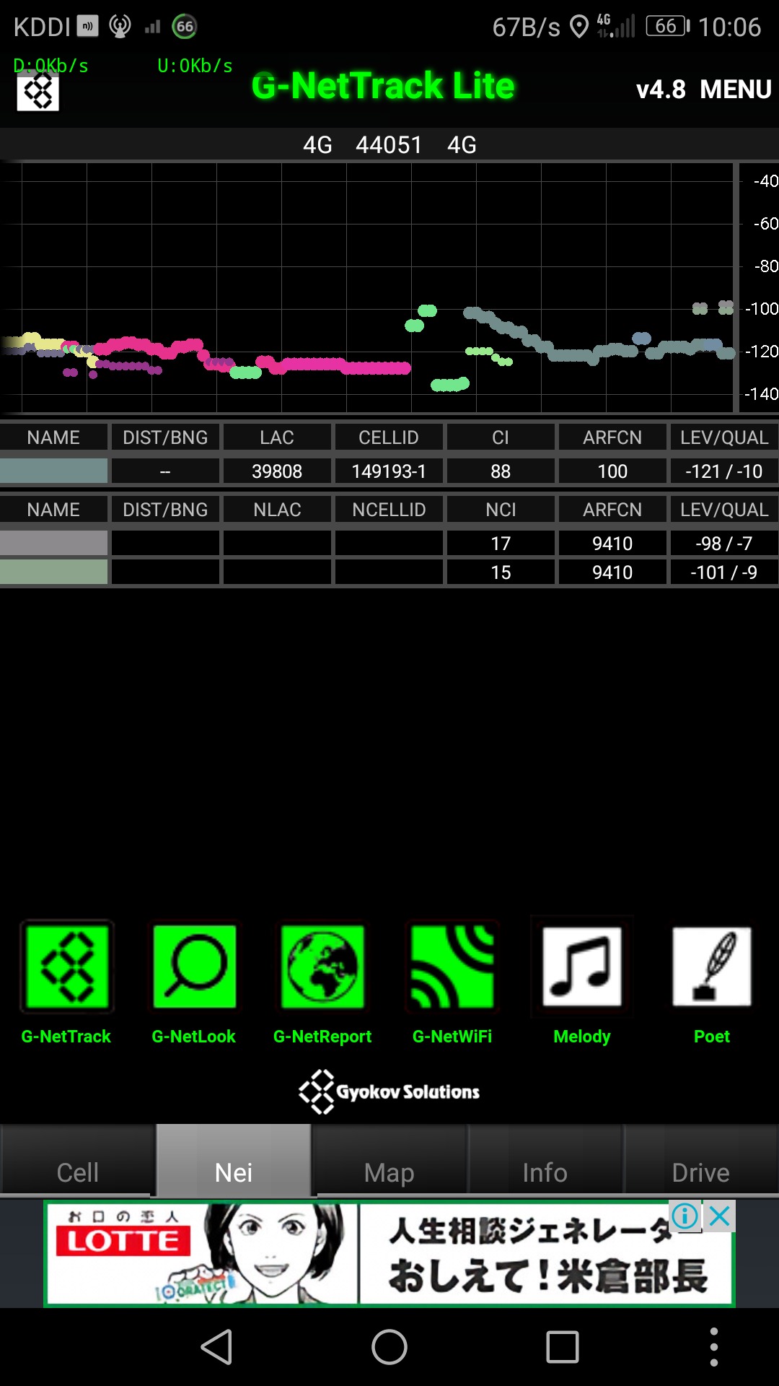Tap the NLAC column header

coord(277,510)
